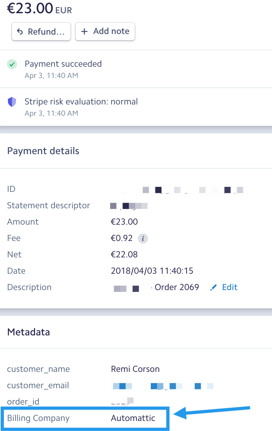Click the €22.08 net amount value

point(124,255)
